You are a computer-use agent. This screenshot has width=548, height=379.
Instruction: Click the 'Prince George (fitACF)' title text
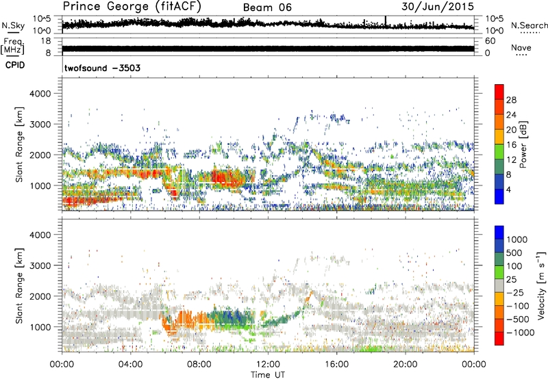[132, 6]
